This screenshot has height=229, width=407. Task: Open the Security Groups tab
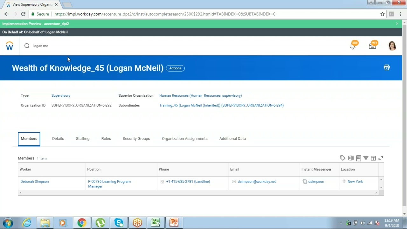pyautogui.click(x=136, y=139)
